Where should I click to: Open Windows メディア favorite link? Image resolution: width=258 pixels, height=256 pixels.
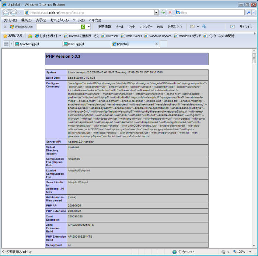(x=187, y=36)
